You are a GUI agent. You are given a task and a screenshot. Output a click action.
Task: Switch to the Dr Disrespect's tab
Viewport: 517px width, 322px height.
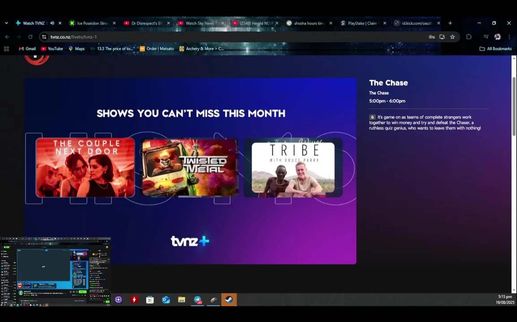tap(147, 23)
